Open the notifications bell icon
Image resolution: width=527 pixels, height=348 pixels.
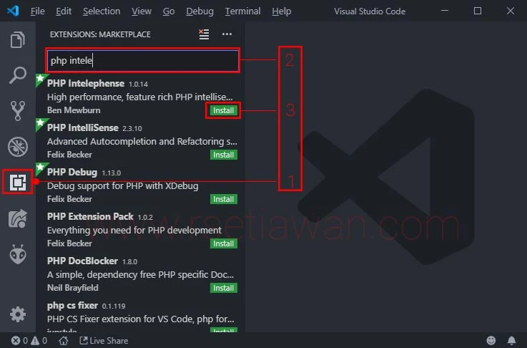pos(511,341)
